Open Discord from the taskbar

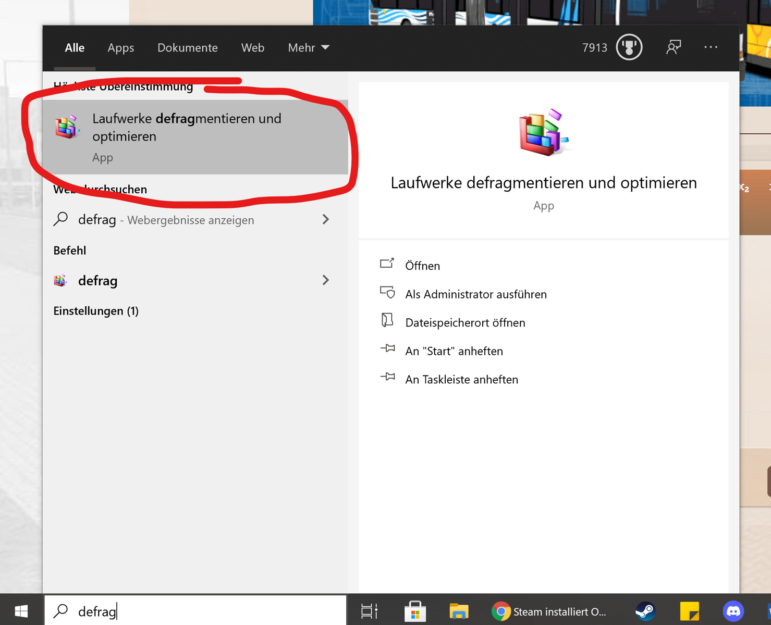[733, 610]
